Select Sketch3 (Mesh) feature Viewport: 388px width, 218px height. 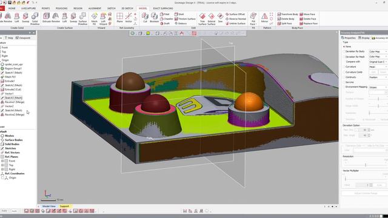(x=13, y=98)
